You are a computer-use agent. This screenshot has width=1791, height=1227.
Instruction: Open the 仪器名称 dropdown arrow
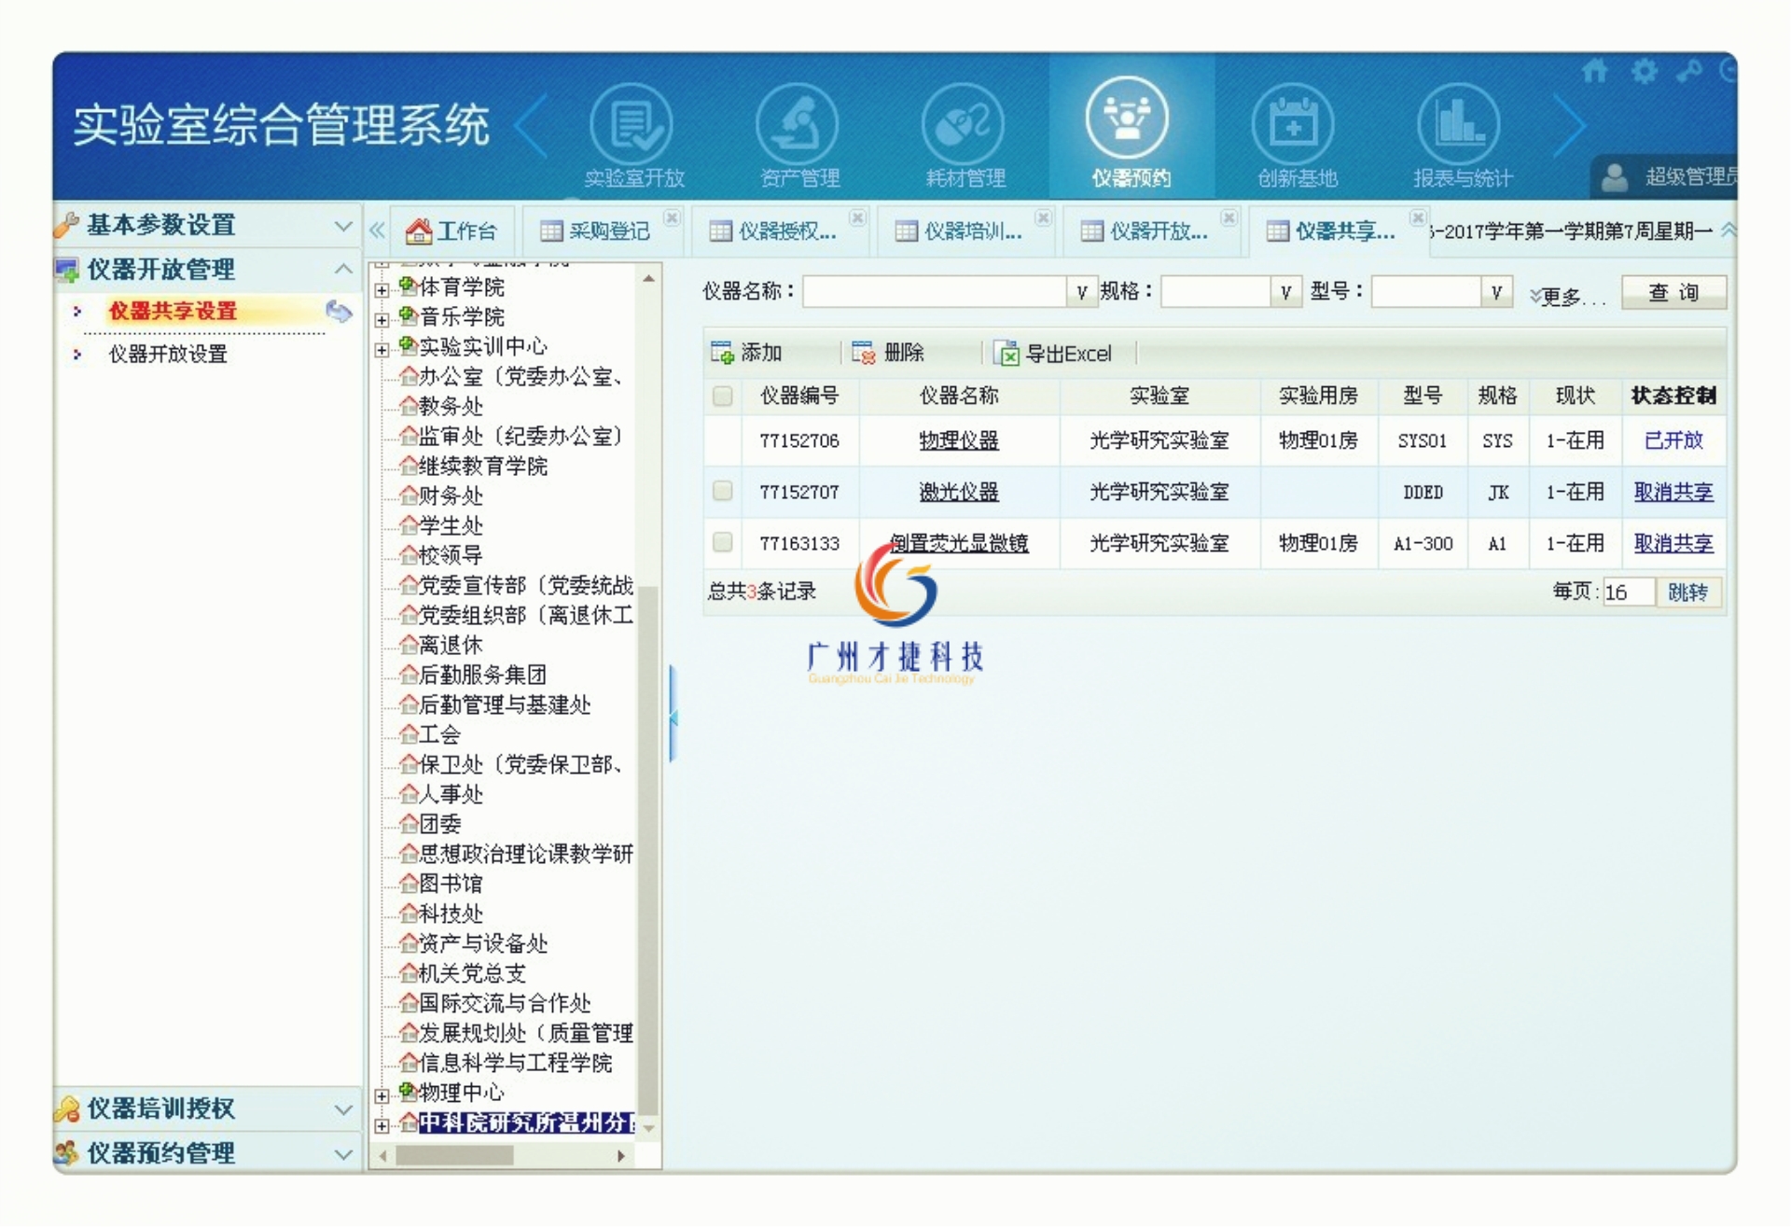point(1080,293)
